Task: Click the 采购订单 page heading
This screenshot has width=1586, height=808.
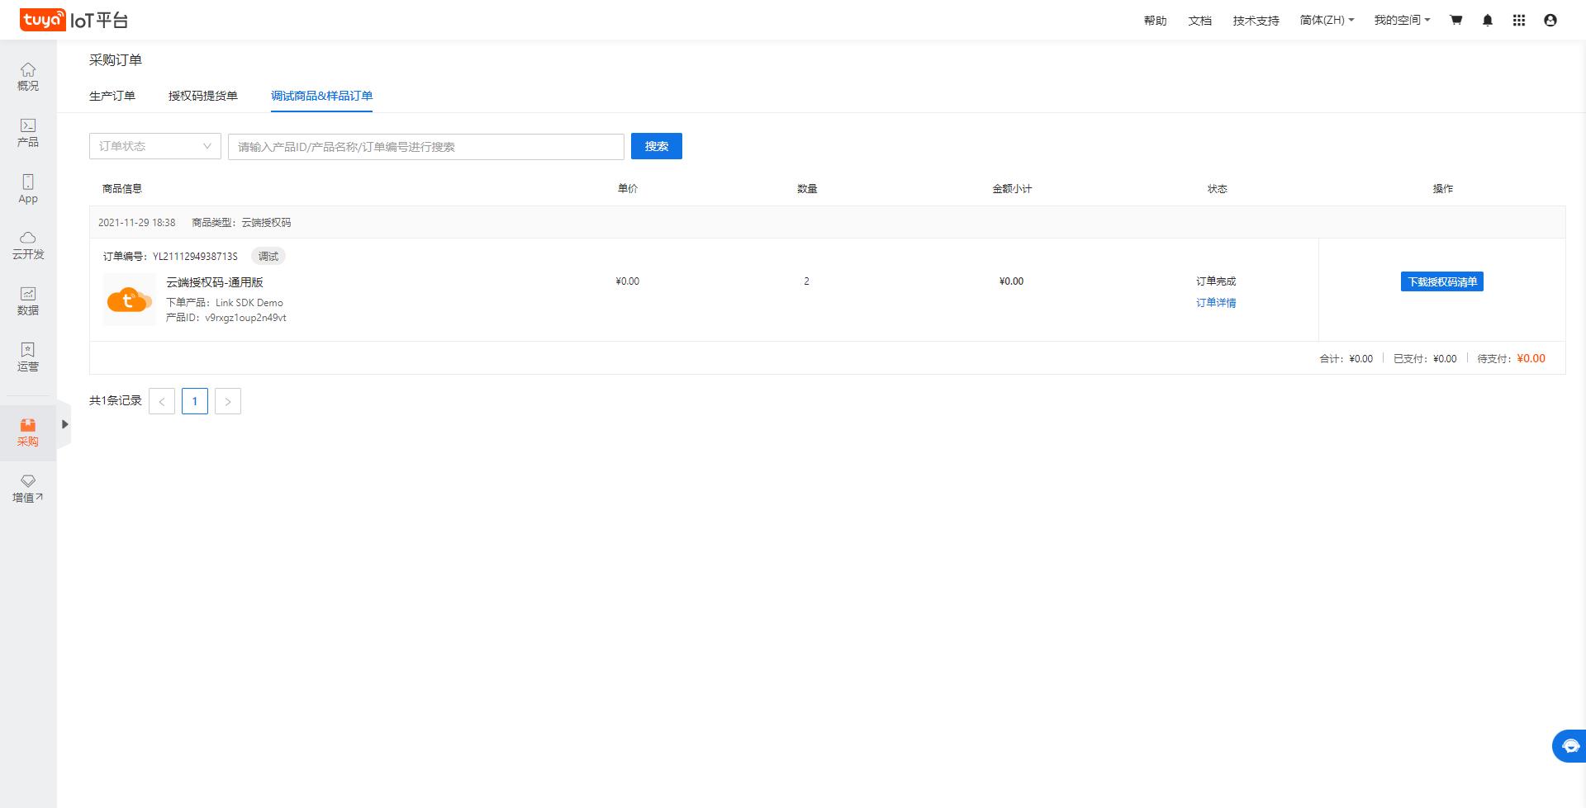Action: 116,59
